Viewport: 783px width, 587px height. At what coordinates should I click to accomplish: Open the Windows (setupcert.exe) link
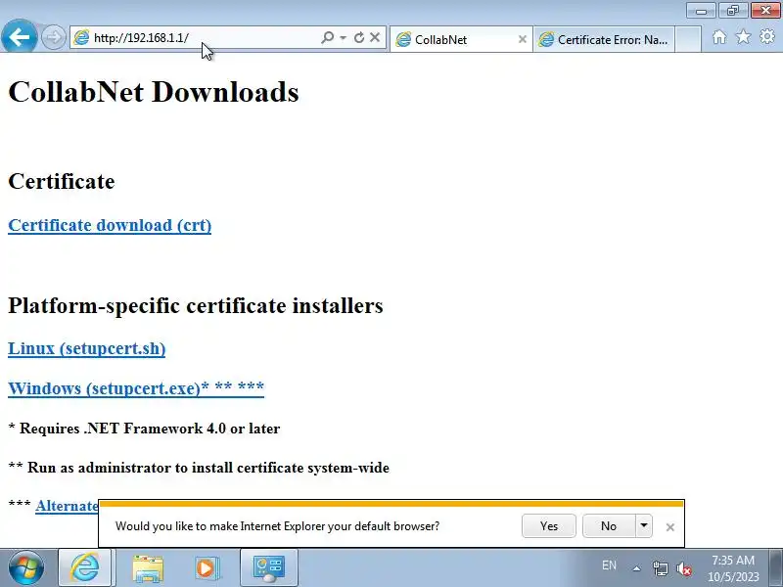(136, 387)
